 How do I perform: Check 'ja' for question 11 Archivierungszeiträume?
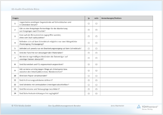pos(89,80)
